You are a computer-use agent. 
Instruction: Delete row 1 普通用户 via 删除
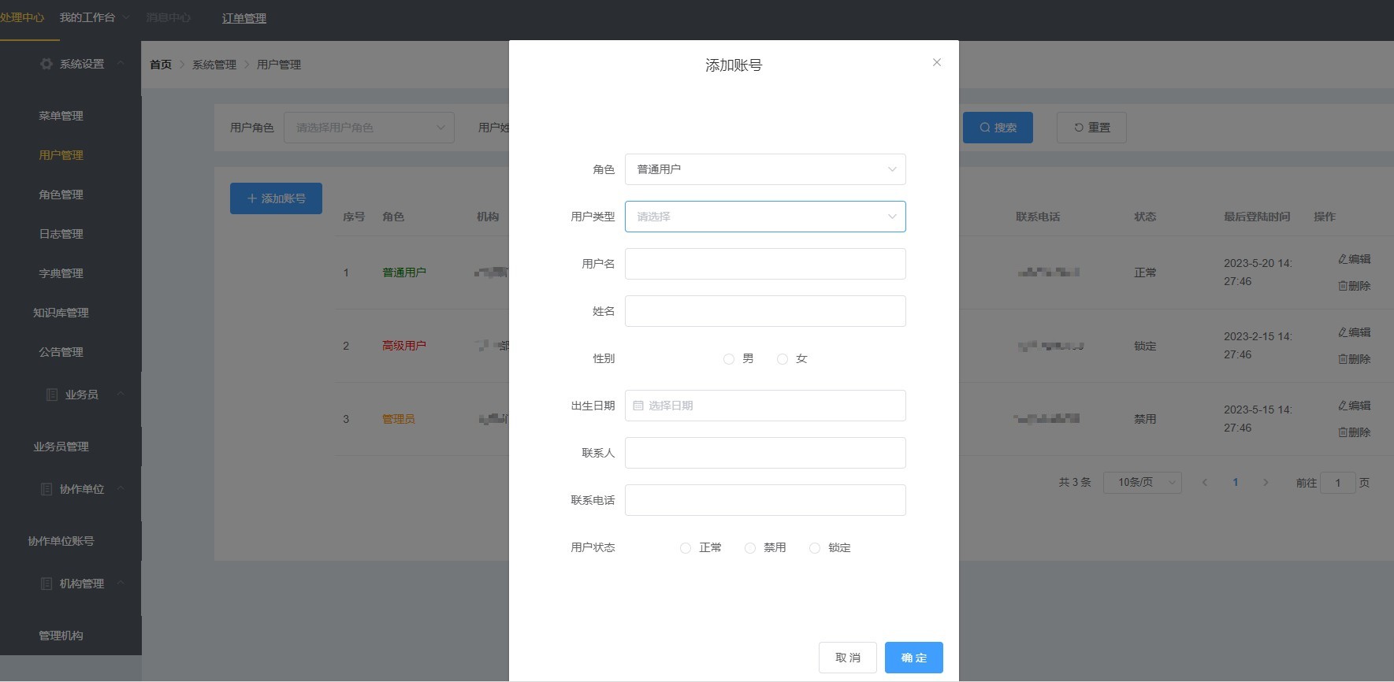[x=1355, y=286]
